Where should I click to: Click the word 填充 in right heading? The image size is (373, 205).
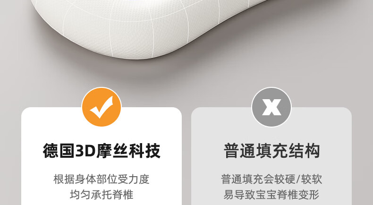(x=271, y=151)
